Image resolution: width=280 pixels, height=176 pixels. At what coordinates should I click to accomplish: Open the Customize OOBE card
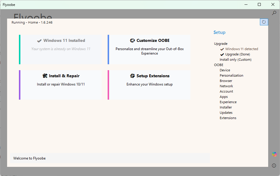coord(149,50)
